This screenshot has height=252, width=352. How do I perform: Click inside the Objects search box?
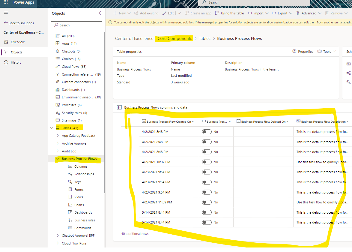(x=76, y=25)
